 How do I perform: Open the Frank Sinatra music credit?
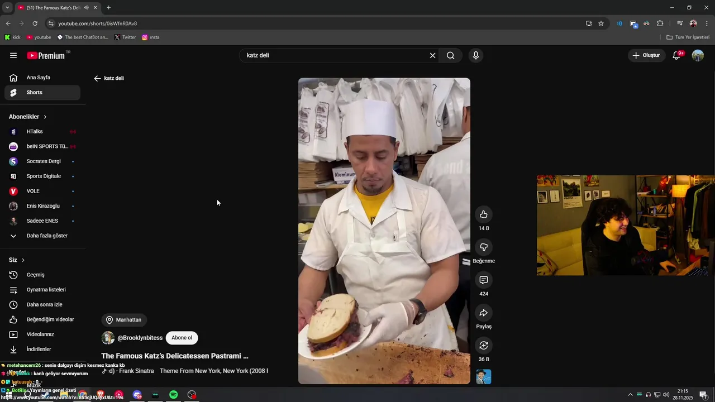tap(185, 371)
